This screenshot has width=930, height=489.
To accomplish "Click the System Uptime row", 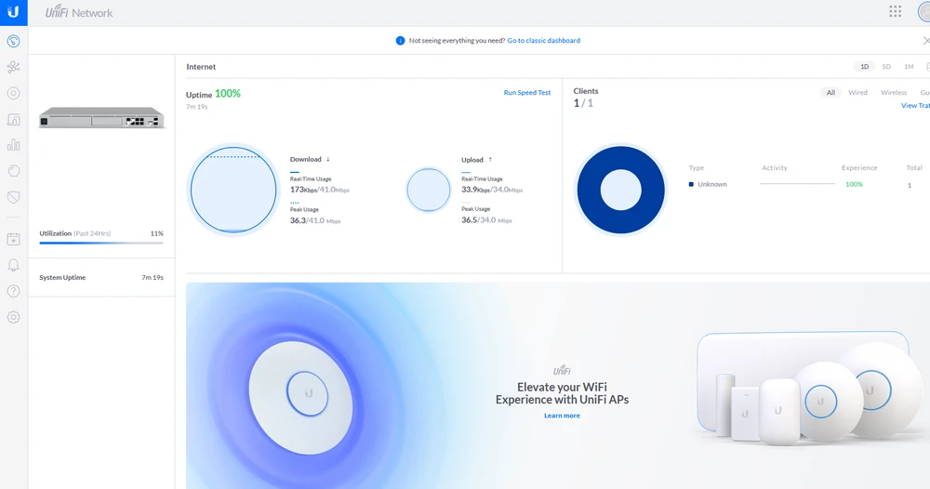I will [101, 277].
